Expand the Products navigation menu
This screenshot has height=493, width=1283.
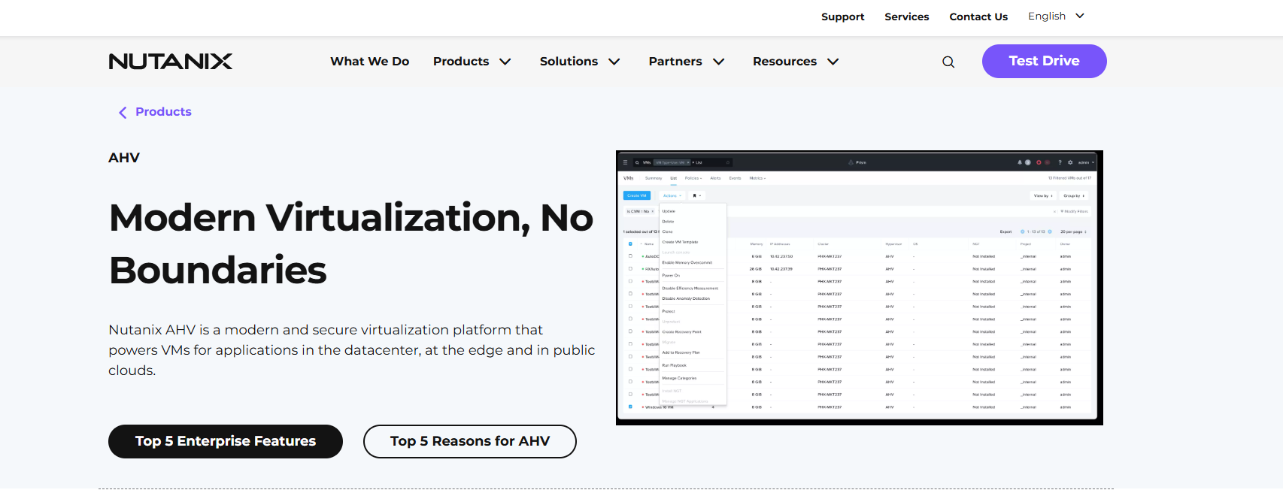click(x=472, y=62)
